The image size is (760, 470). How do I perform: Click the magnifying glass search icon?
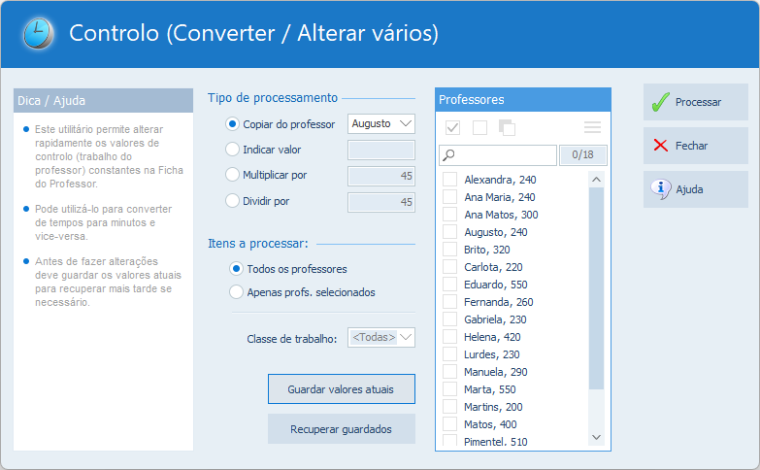click(x=448, y=155)
